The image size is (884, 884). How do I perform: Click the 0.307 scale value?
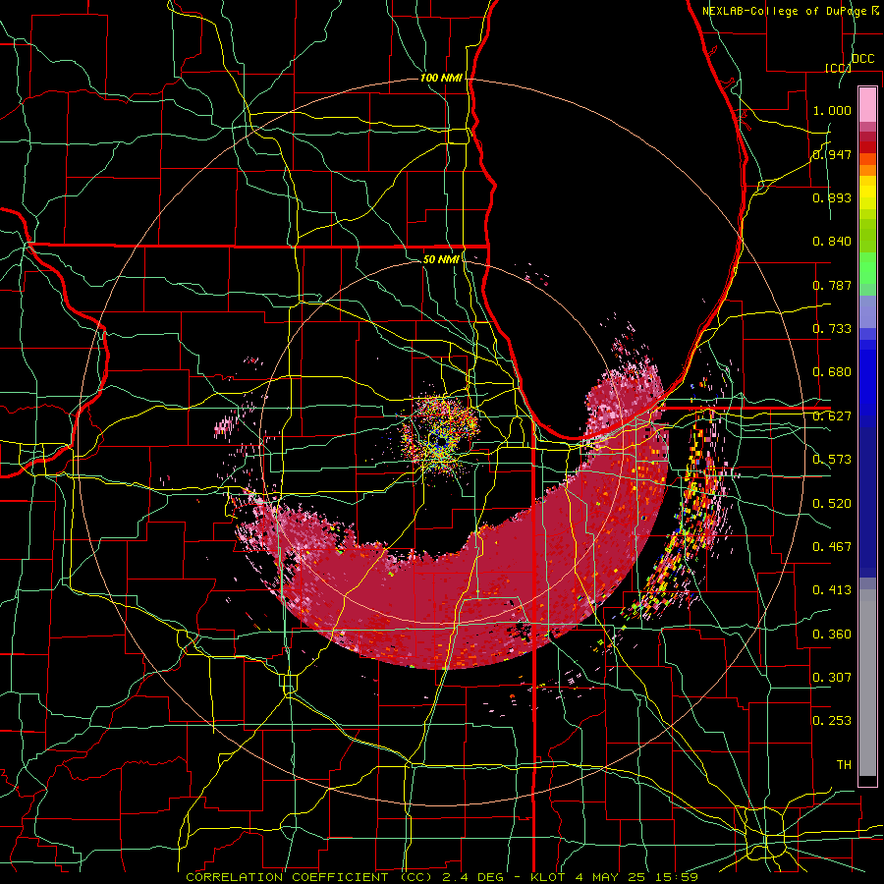coord(832,678)
